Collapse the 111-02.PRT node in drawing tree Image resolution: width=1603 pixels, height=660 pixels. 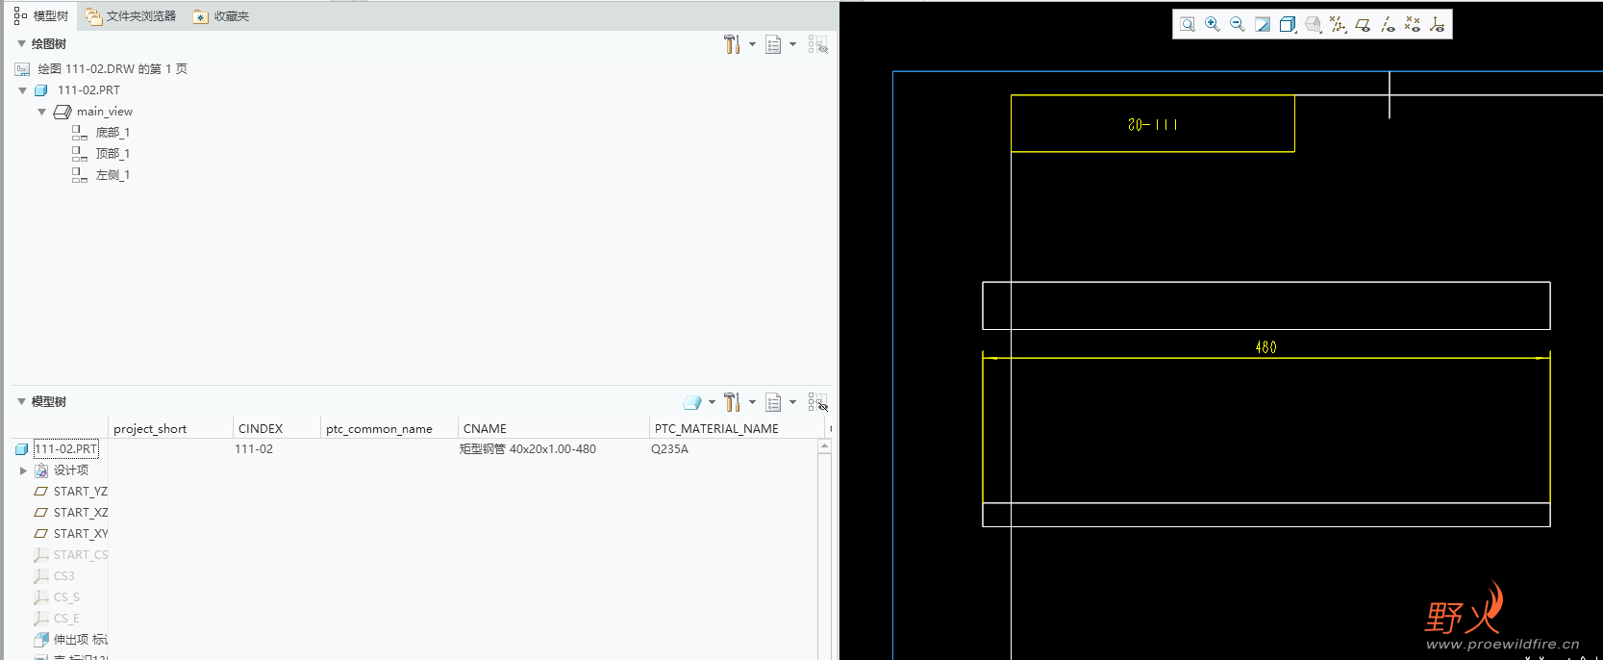(23, 90)
